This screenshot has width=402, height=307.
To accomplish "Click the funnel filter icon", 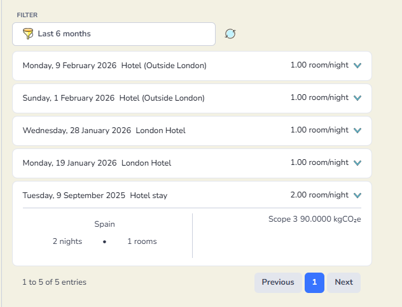I will tap(27, 34).
